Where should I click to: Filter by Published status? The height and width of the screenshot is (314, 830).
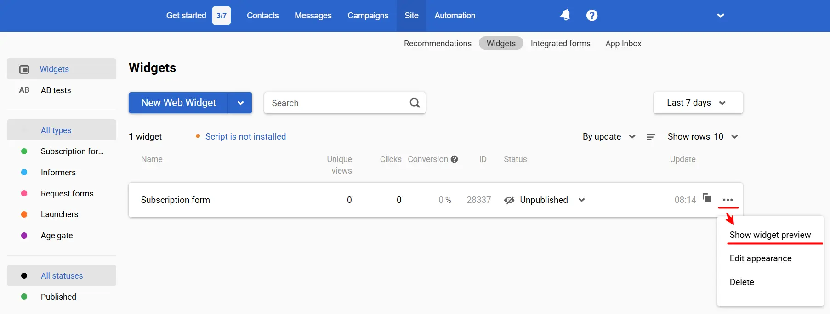point(58,297)
